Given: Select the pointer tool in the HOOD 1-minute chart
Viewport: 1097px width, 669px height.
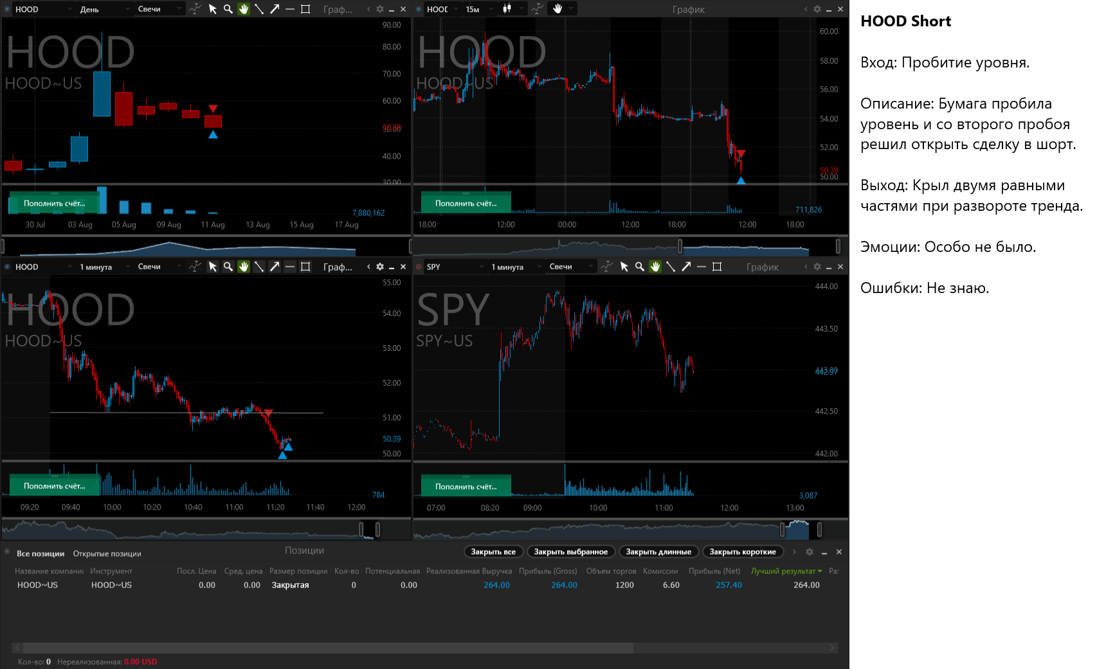Looking at the screenshot, I should [213, 267].
